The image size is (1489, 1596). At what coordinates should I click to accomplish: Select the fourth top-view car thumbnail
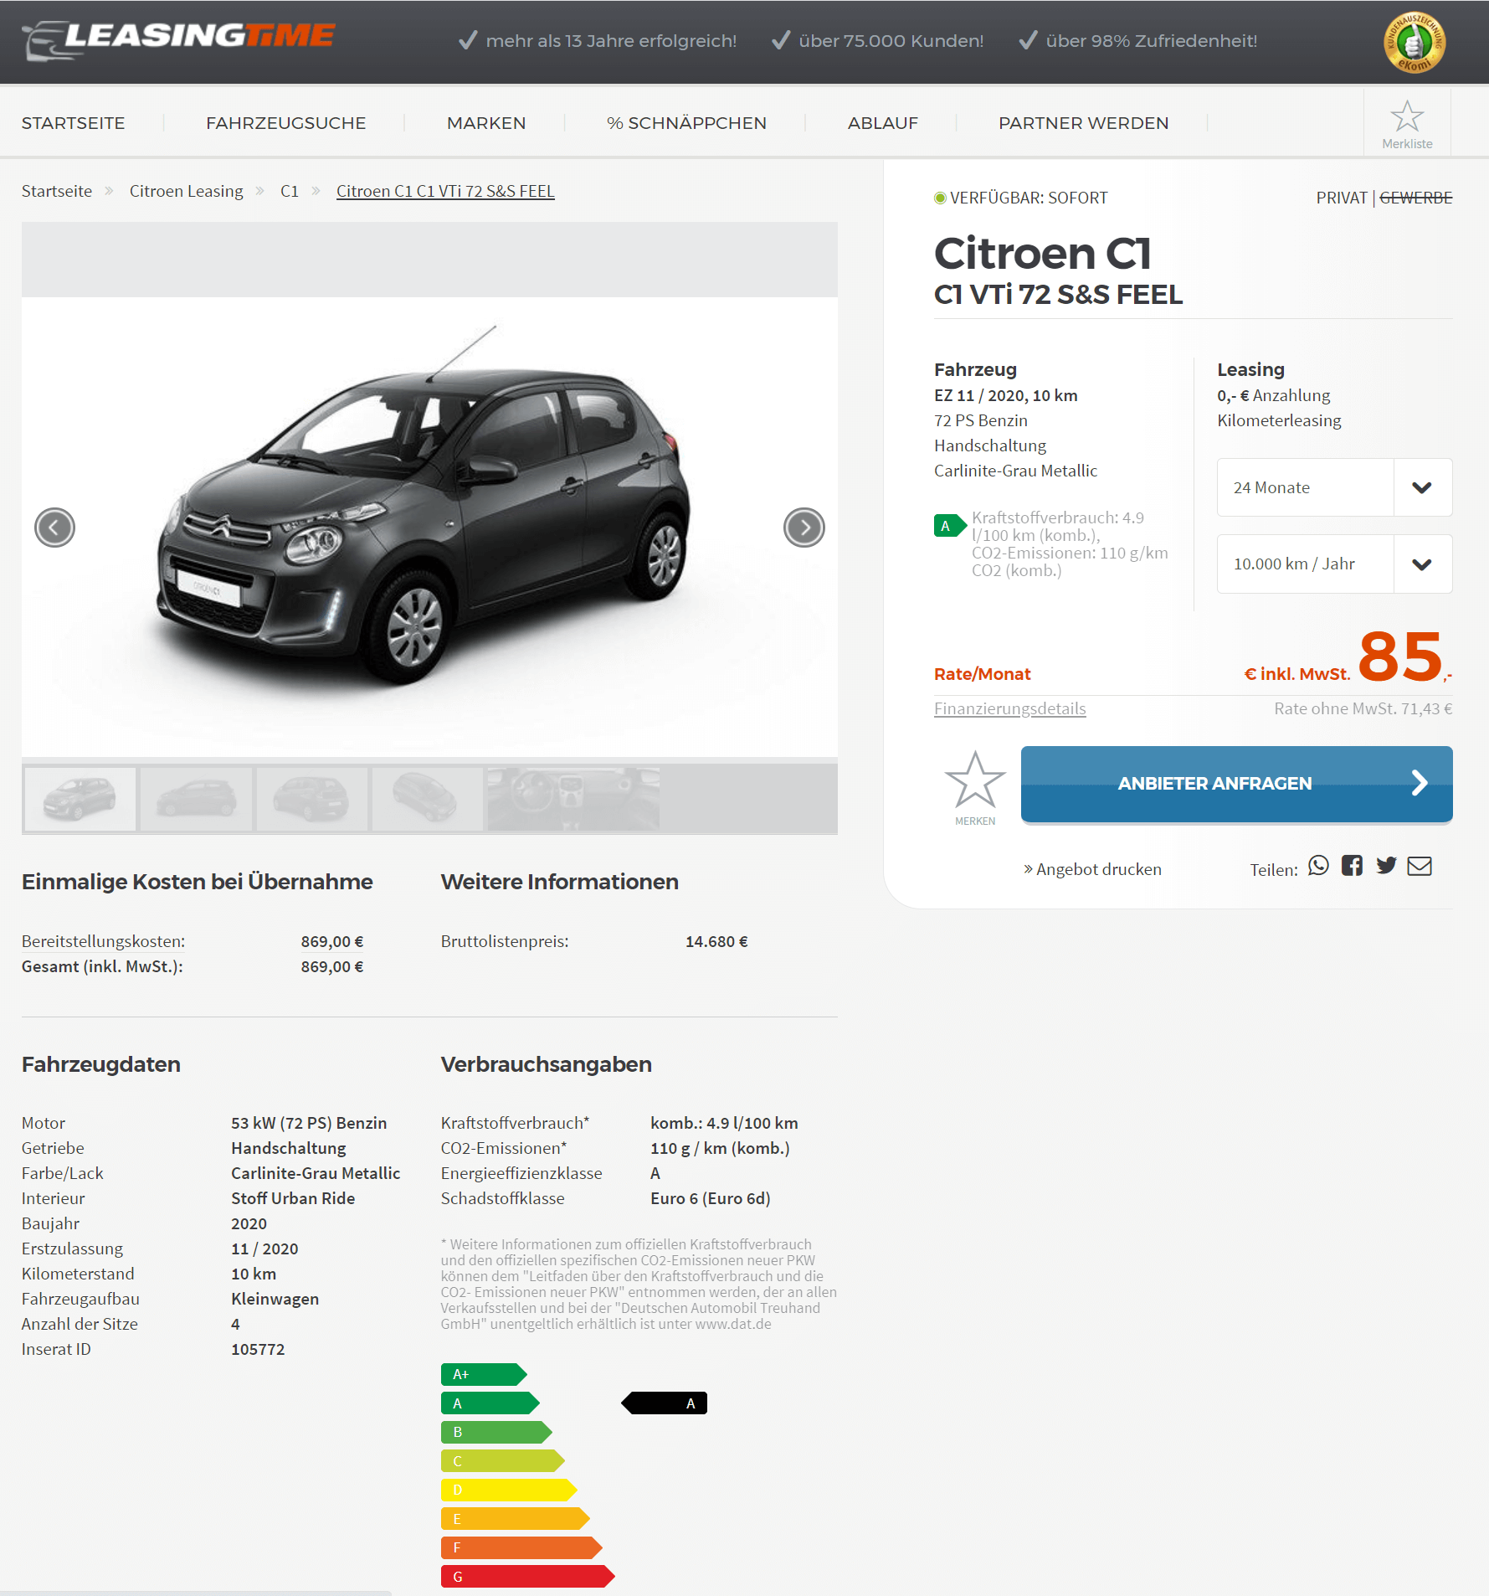coord(427,799)
